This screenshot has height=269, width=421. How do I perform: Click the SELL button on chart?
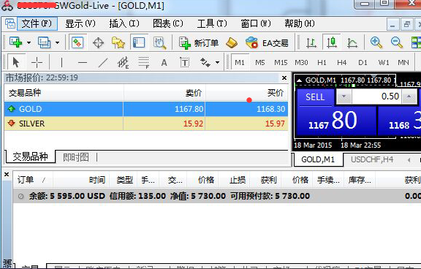[315, 97]
